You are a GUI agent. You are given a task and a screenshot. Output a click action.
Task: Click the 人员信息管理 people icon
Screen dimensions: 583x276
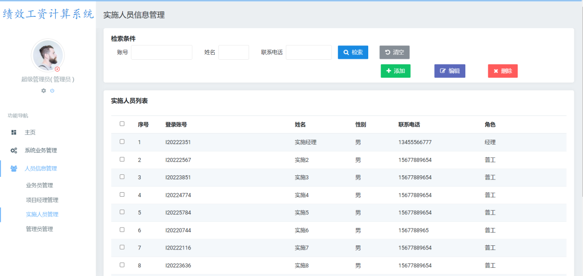pyautogui.click(x=14, y=168)
